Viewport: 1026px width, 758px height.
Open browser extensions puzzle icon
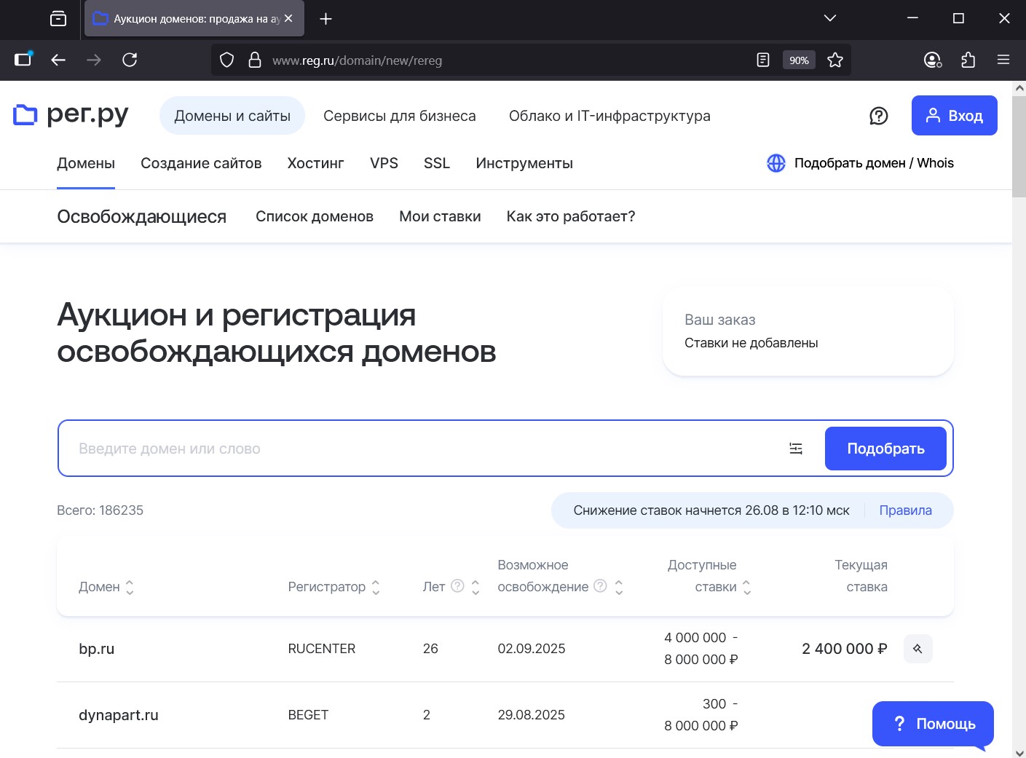click(x=968, y=60)
